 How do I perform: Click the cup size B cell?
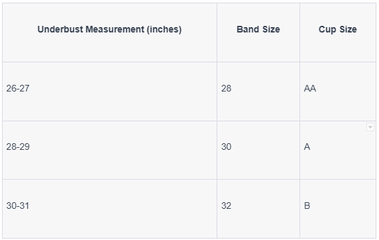click(338, 209)
